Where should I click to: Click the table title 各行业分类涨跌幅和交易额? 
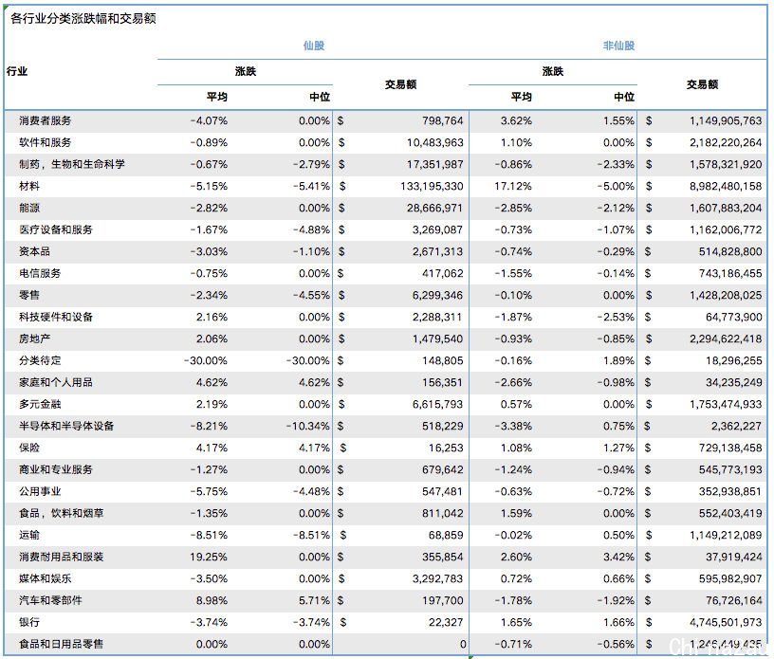click(x=83, y=19)
